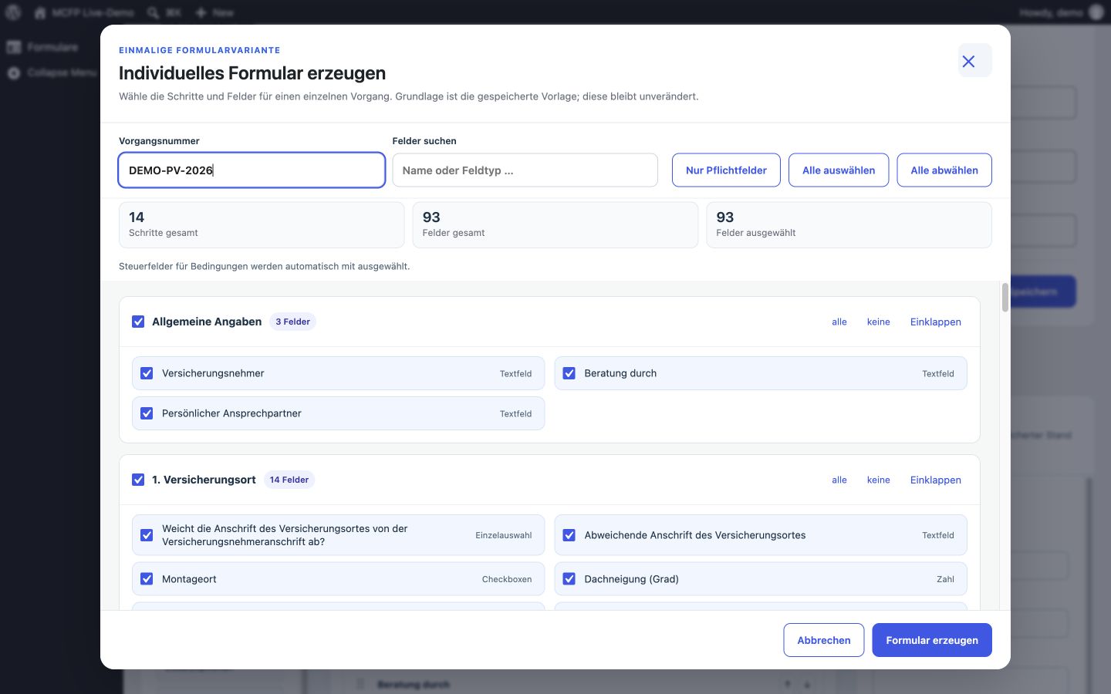1111x694 pixels.
Task: Uncheck Dachneigung (Grad) checkbox
Action: tap(569, 579)
